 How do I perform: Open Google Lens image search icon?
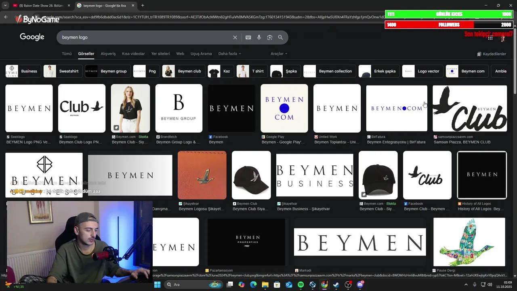point(270,37)
